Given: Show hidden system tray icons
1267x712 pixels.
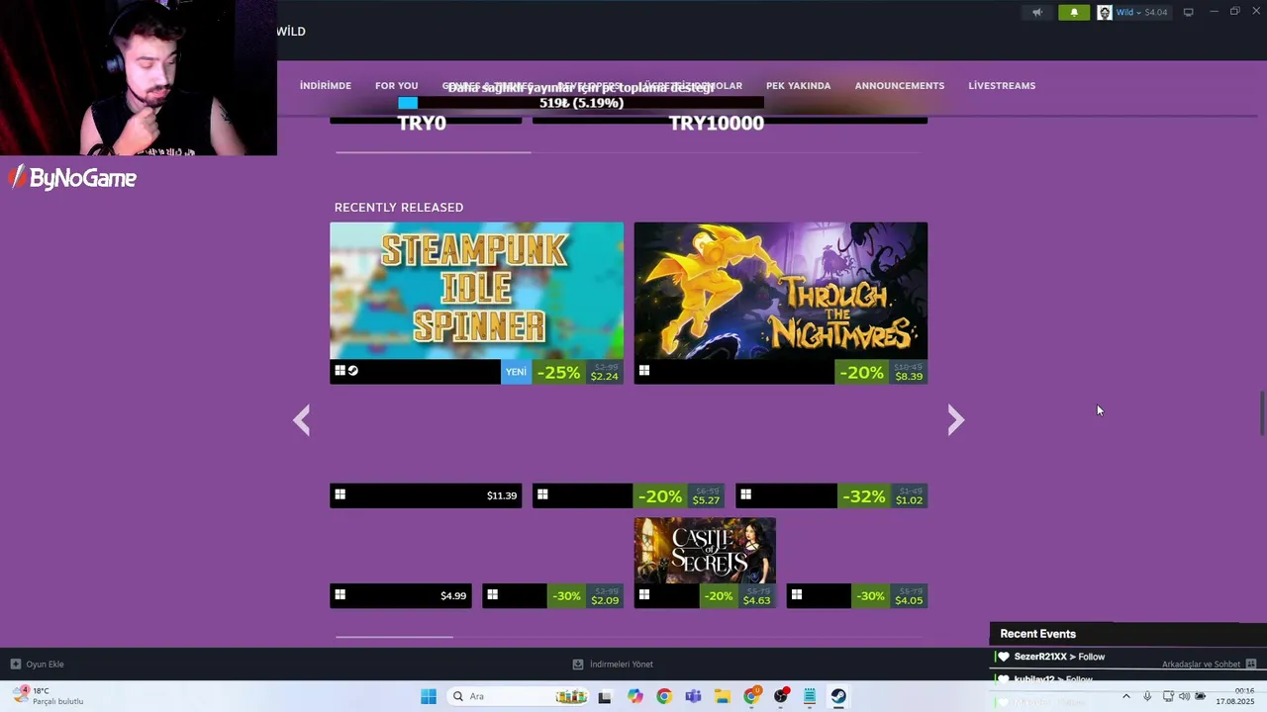Looking at the screenshot, I should (1125, 696).
